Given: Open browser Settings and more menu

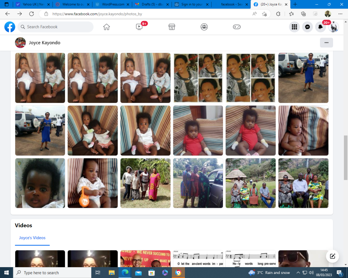Looking at the screenshot, I should point(340,14).
